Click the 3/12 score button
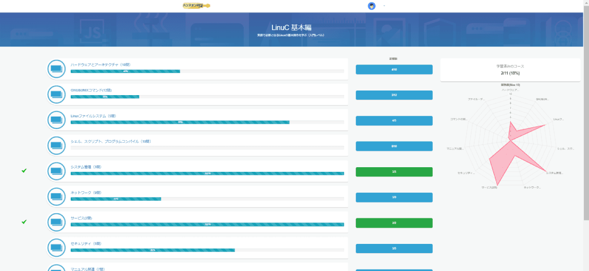The width and height of the screenshot is (589, 271). [x=394, y=95]
